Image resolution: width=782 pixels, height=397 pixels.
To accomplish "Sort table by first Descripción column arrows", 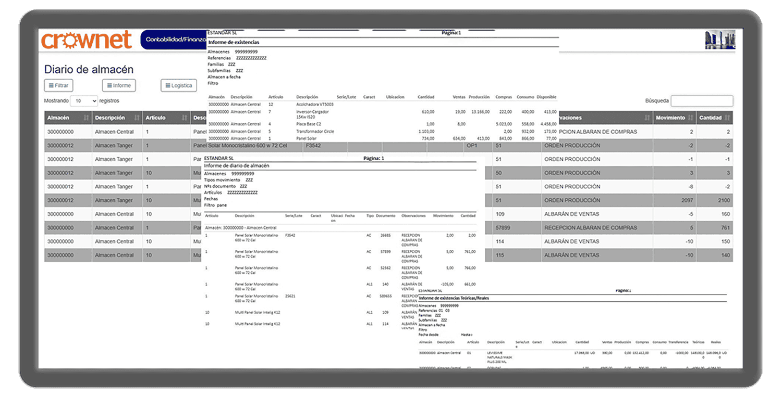I will (x=137, y=118).
